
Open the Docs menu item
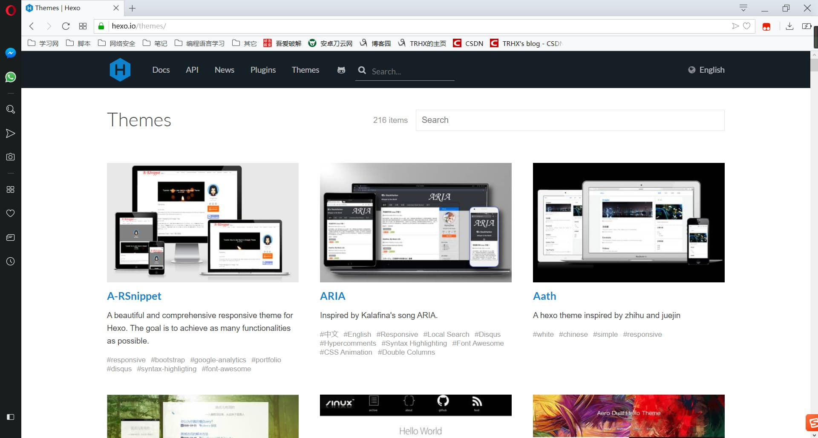click(x=161, y=70)
